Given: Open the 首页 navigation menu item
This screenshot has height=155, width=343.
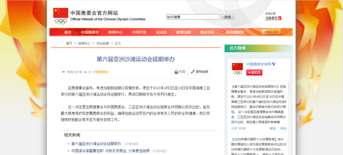Looking at the screenshot, I should [68, 32].
